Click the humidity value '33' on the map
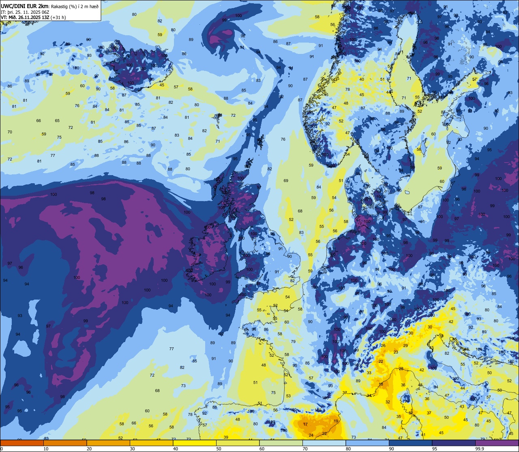 (x=369, y=373)
